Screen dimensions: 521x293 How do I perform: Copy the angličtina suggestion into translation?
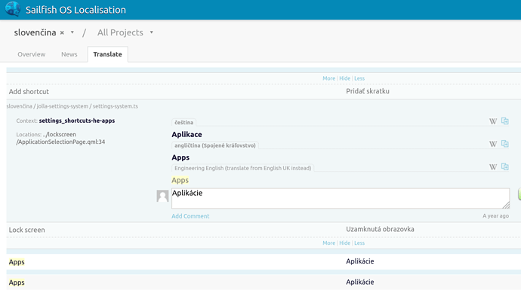tap(504, 144)
